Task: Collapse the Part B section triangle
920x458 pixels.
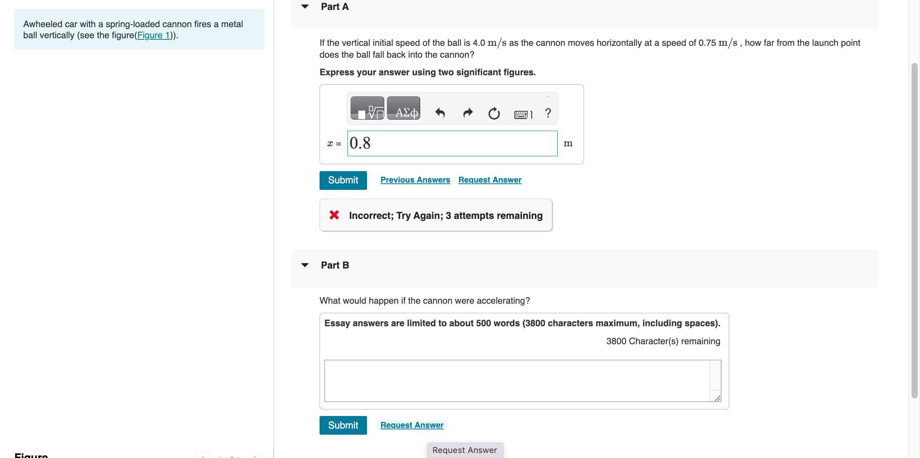Action: pyautogui.click(x=305, y=265)
